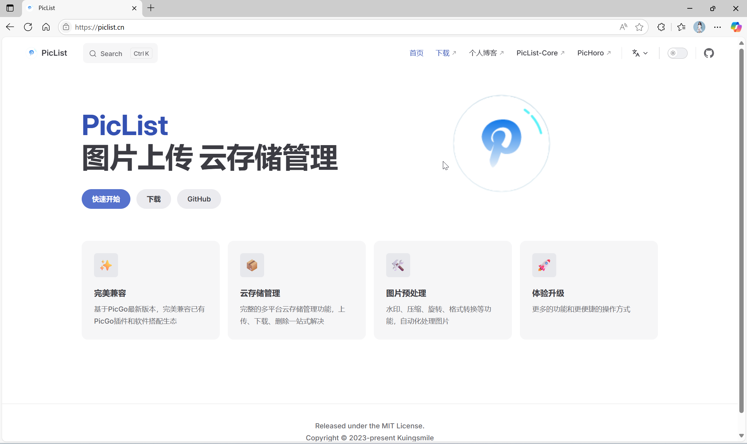The height and width of the screenshot is (444, 747).
Task: Click the page vertical scrollbar thumb
Action: (x=741, y=231)
